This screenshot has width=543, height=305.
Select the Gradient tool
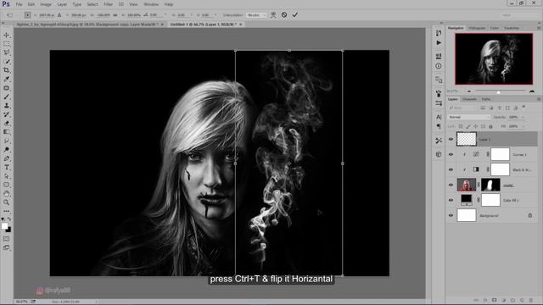point(7,132)
